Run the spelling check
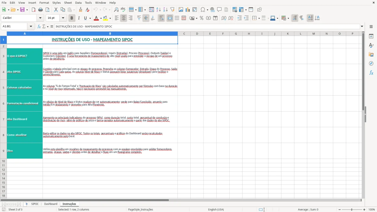The height and width of the screenshot is (212, 377). (x=123, y=10)
